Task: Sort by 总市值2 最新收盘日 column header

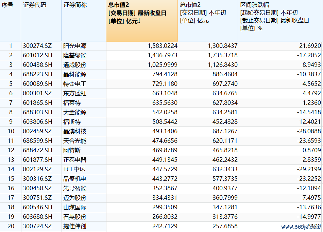Action: pyautogui.click(x=142, y=21)
